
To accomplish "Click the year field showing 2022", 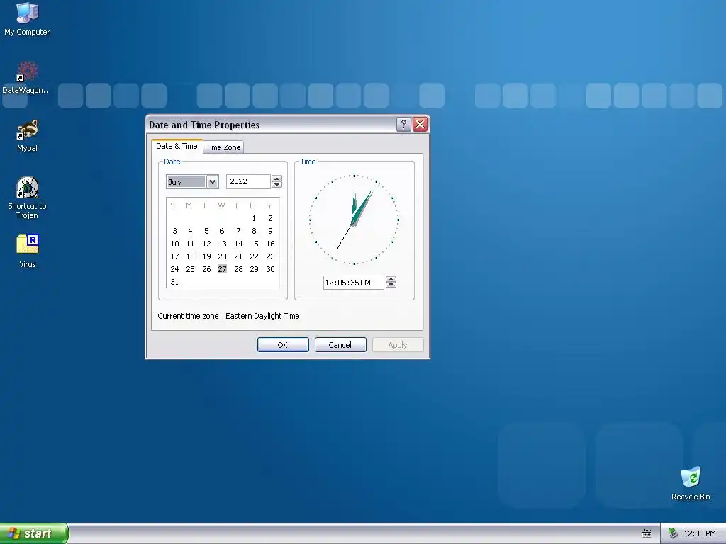I will 248,181.
